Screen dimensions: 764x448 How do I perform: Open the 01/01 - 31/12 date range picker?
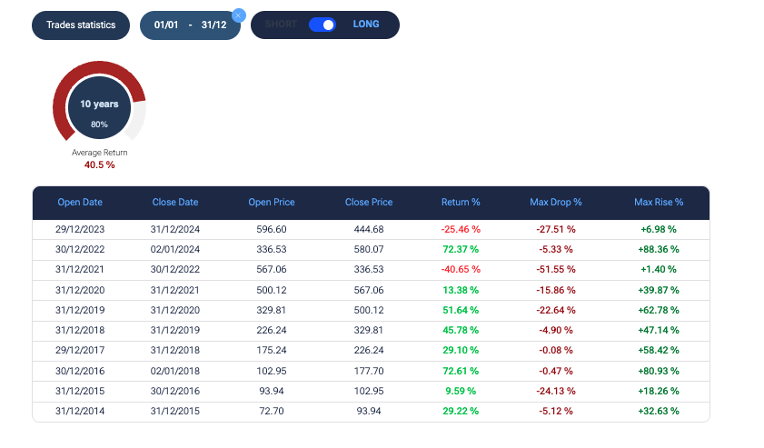click(x=190, y=25)
